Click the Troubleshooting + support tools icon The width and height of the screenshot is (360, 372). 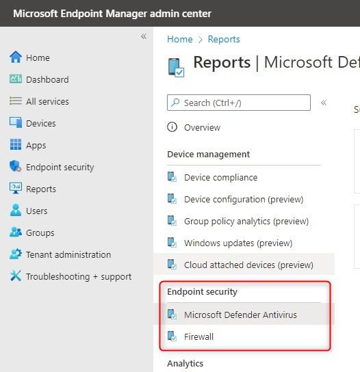point(16,276)
